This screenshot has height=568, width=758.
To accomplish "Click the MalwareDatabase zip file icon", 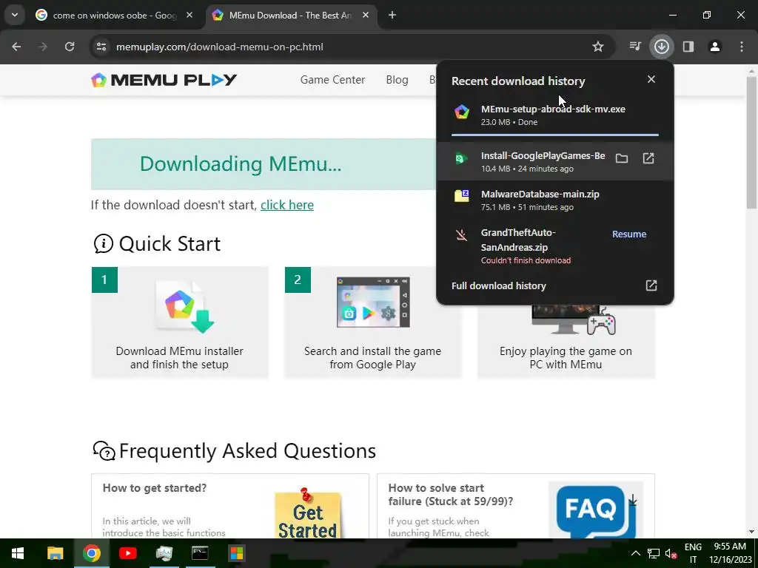I will point(462,195).
